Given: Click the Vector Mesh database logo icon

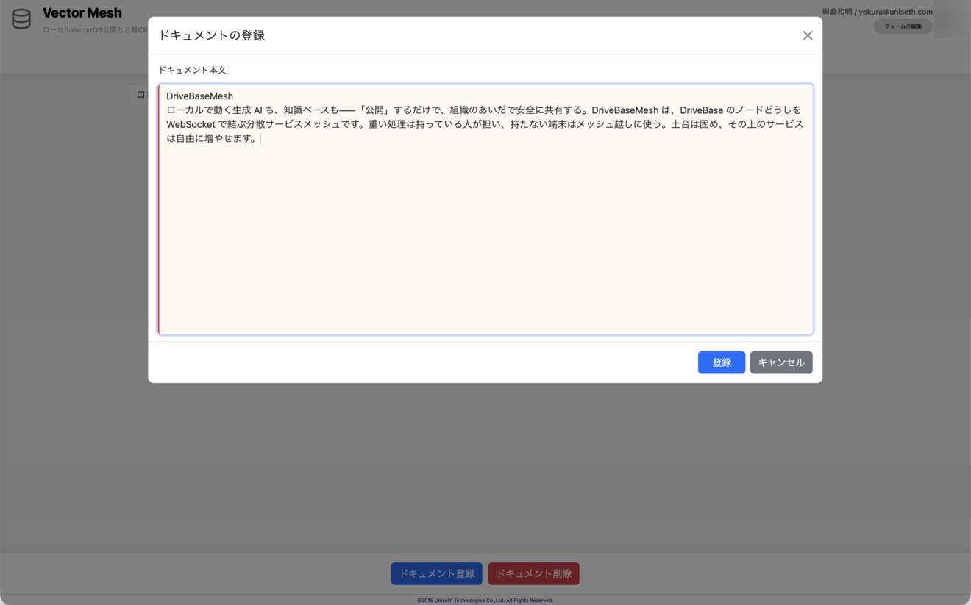Looking at the screenshot, I should pyautogui.click(x=21, y=19).
